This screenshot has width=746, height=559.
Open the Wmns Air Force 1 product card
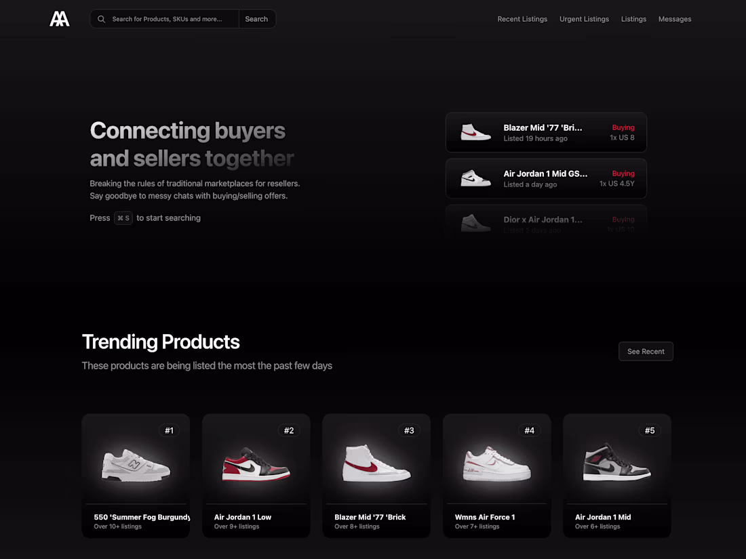click(496, 474)
